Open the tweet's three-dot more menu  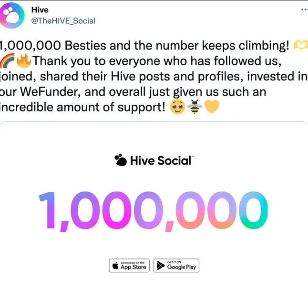click(x=305, y=10)
